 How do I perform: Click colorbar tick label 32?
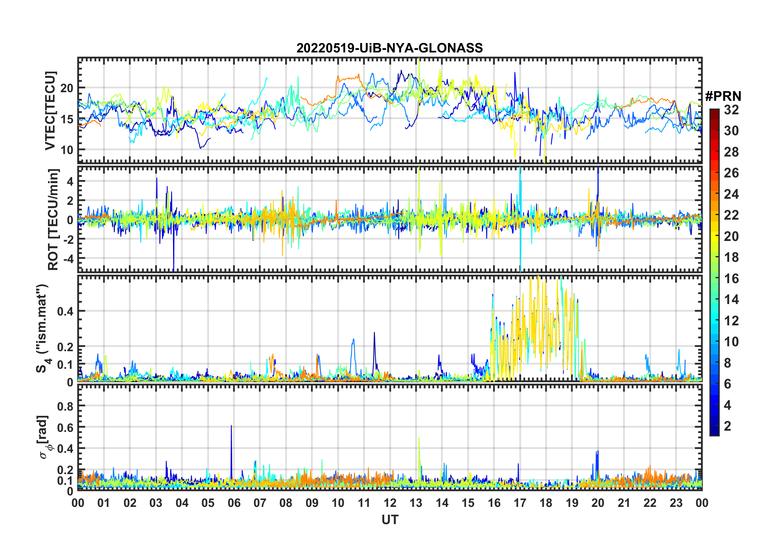tap(731, 110)
